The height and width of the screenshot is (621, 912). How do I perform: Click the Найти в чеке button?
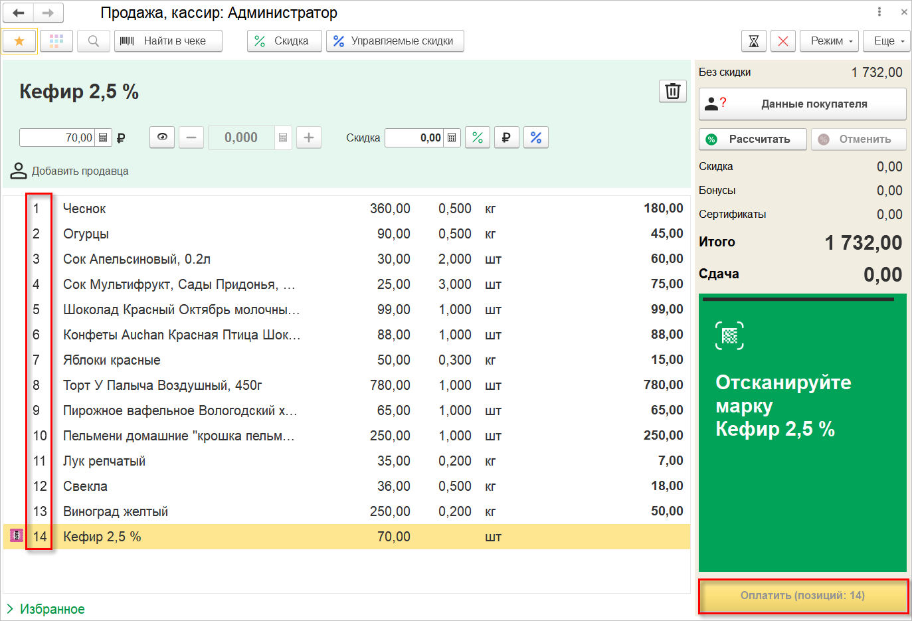(168, 41)
